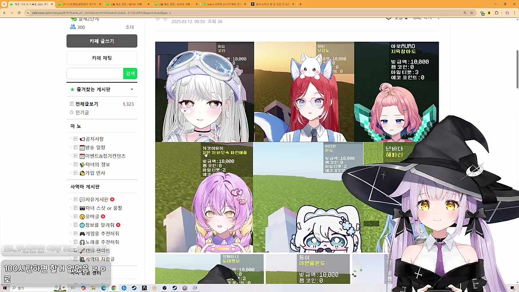The width and height of the screenshot is (519, 292).
Task: Open a new tab with the plus button
Action: click(x=300, y=4)
